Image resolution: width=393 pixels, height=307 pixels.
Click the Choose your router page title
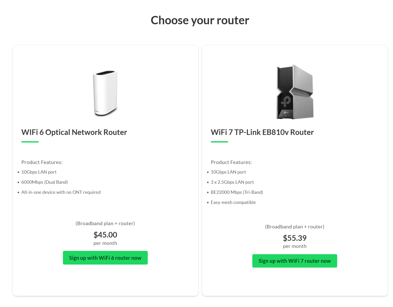point(200,20)
